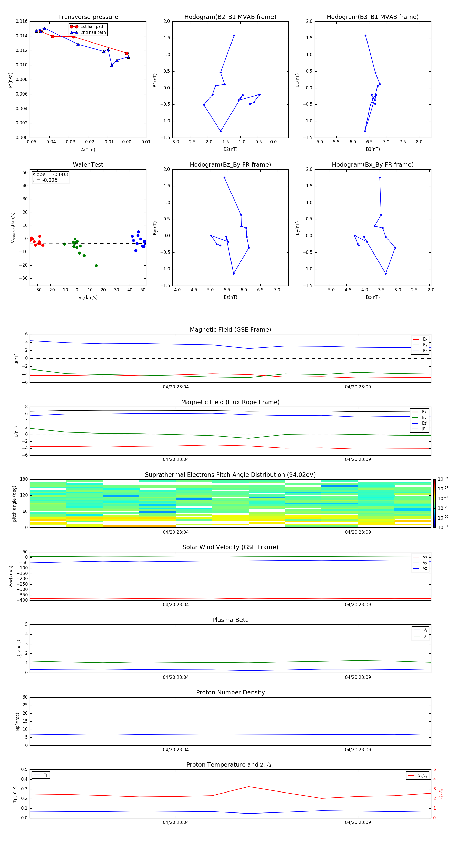
Task: Click the red Te/Tp legend entry
Action: pos(418,775)
